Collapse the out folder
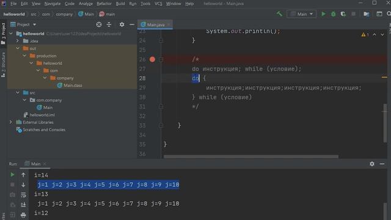391x220 pixels. tap(18, 48)
